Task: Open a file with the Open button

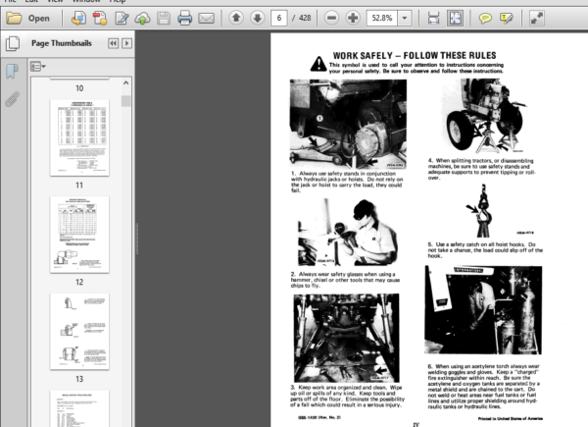Action: click(28, 18)
